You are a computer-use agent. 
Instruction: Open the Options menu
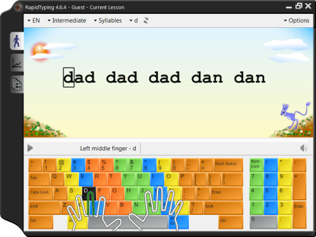[x=296, y=20]
